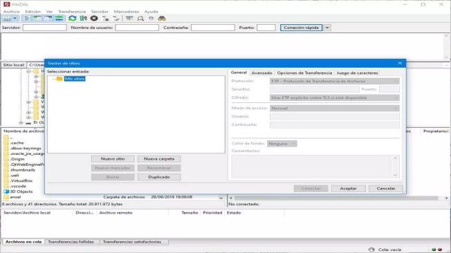Click the Nueva carpeta button

tap(159, 159)
